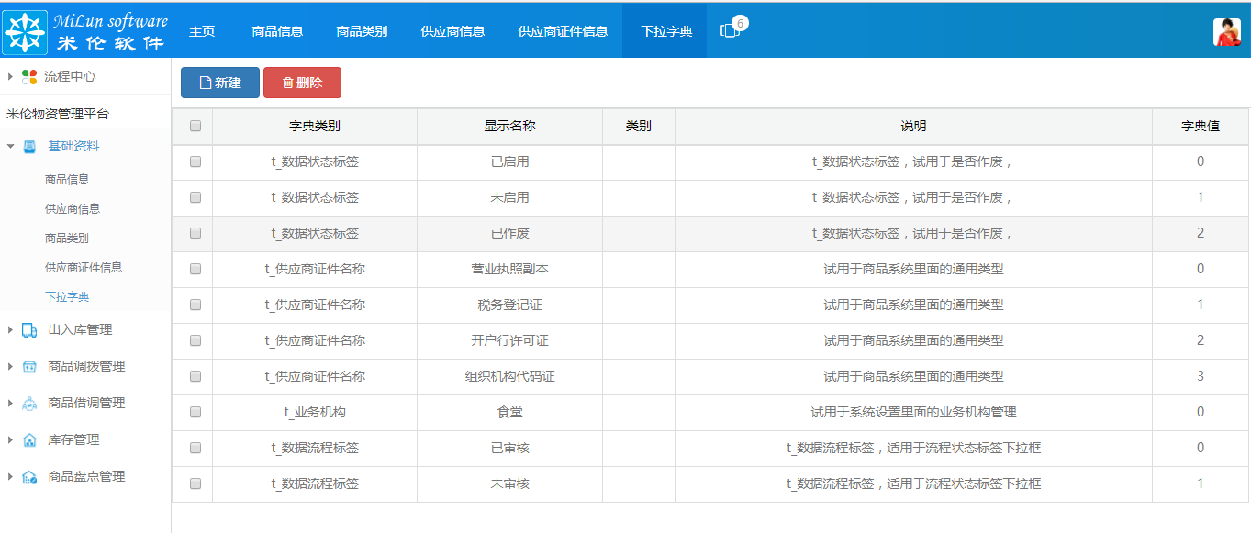
Task: Click the 删除 button
Action: coord(303,82)
